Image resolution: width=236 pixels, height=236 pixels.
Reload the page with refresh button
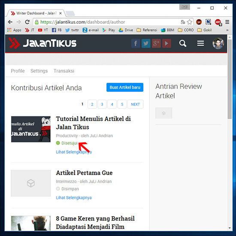[x=27, y=22]
